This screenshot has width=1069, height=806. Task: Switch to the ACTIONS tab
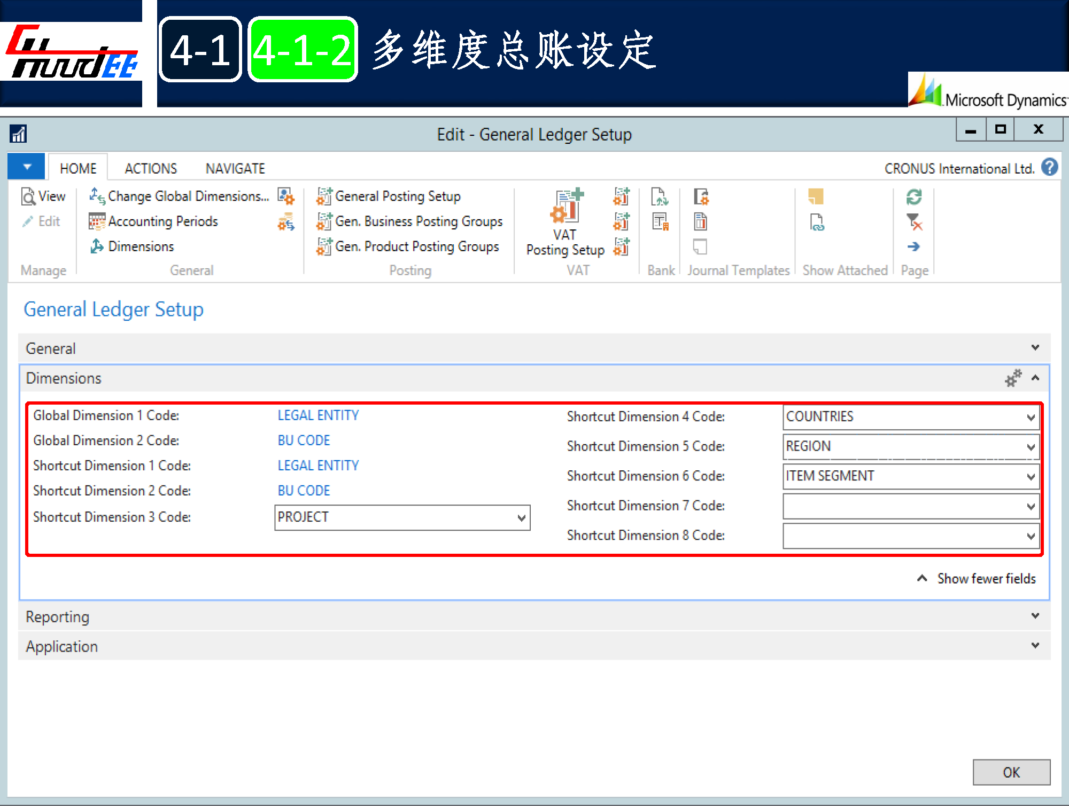coord(151,169)
